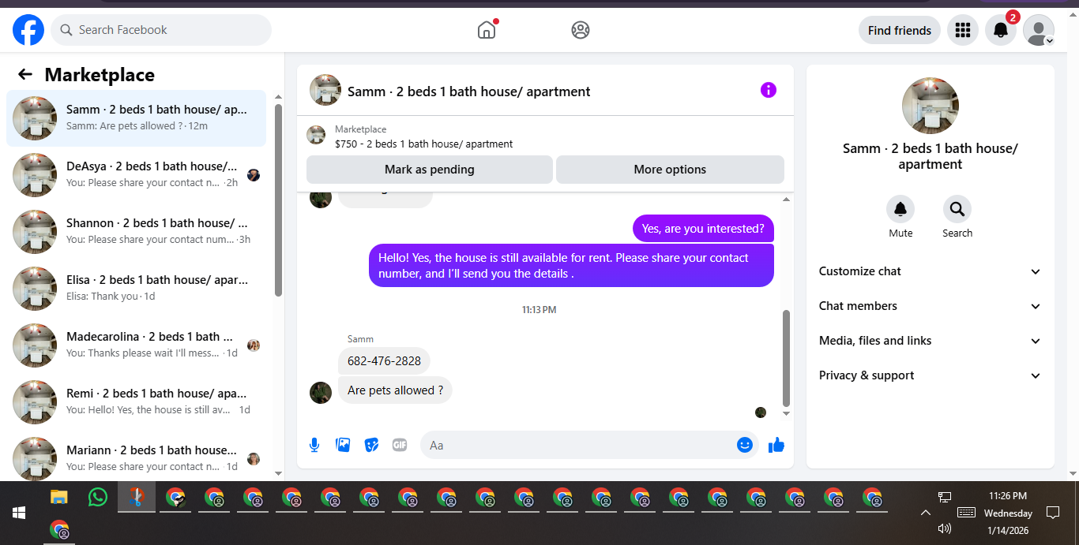Click the Mark as pending button
The height and width of the screenshot is (545, 1079).
point(430,170)
